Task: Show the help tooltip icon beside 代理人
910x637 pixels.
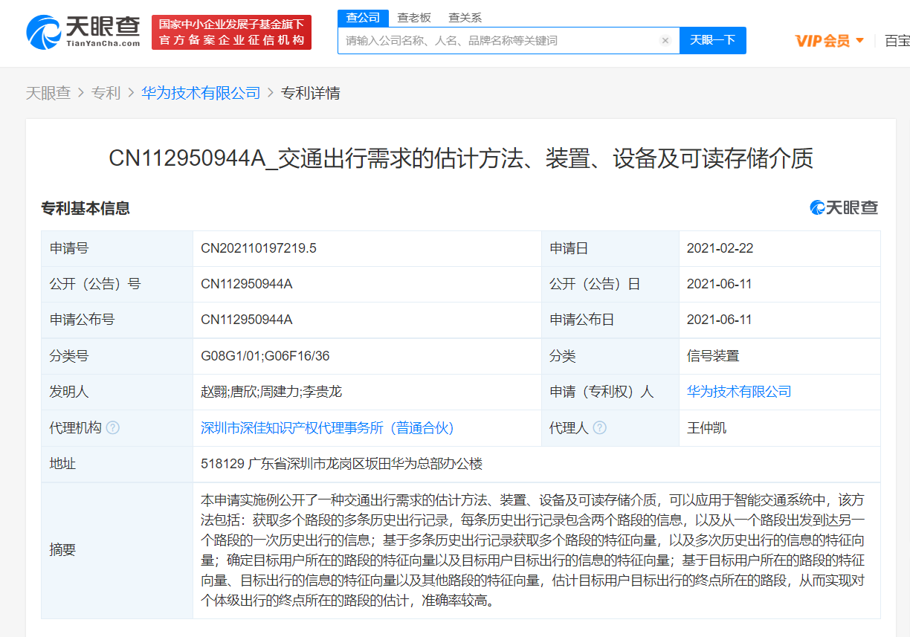Action: pyautogui.click(x=599, y=428)
